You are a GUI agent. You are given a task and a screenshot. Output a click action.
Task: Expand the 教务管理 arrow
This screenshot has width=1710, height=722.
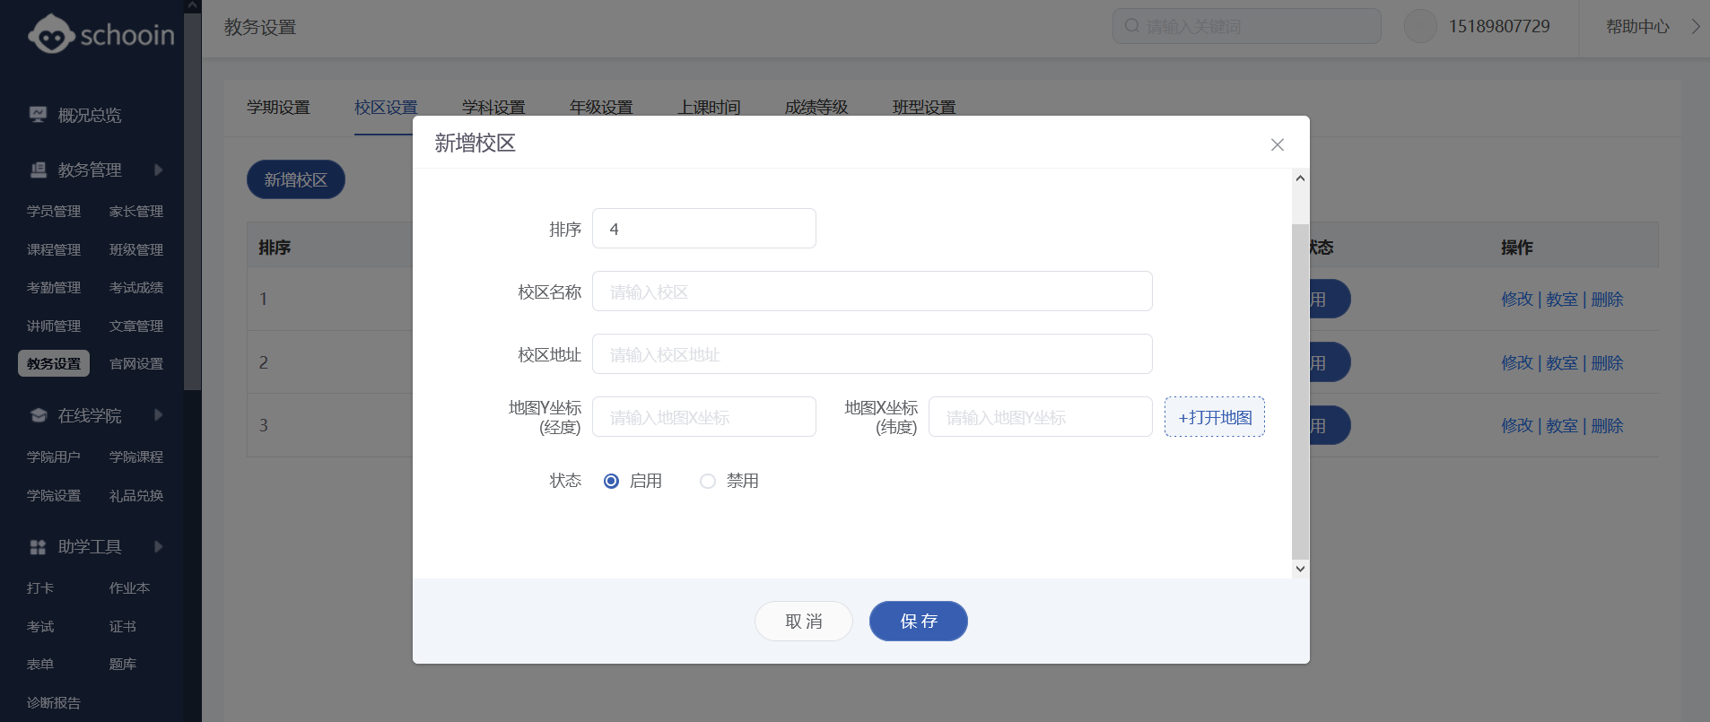159,170
